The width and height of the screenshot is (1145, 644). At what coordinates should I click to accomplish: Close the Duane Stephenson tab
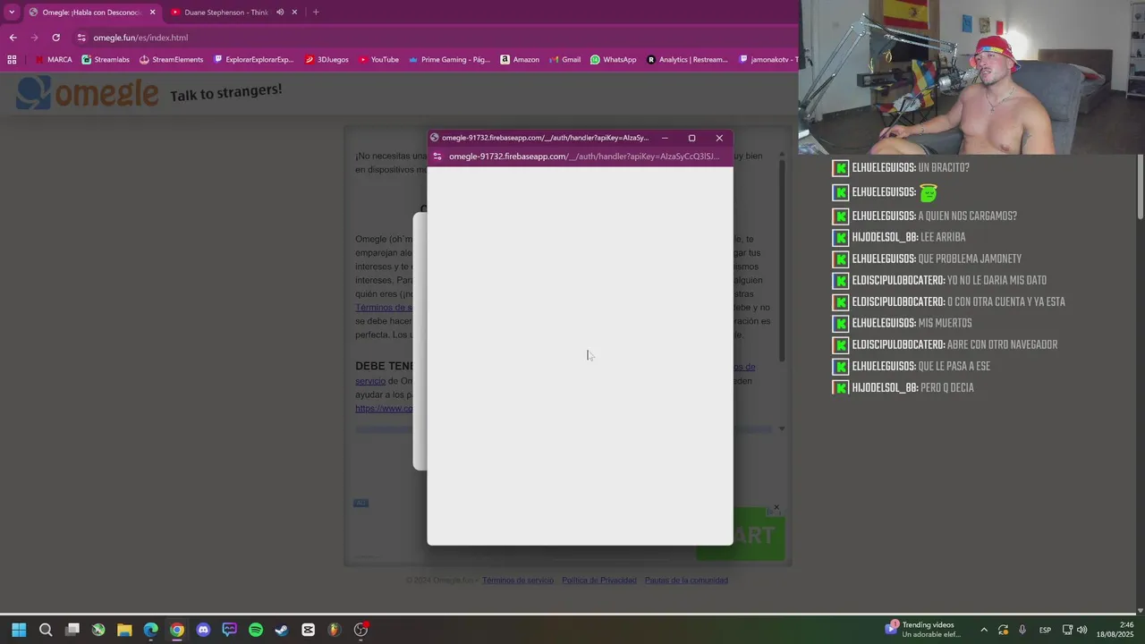tap(294, 12)
